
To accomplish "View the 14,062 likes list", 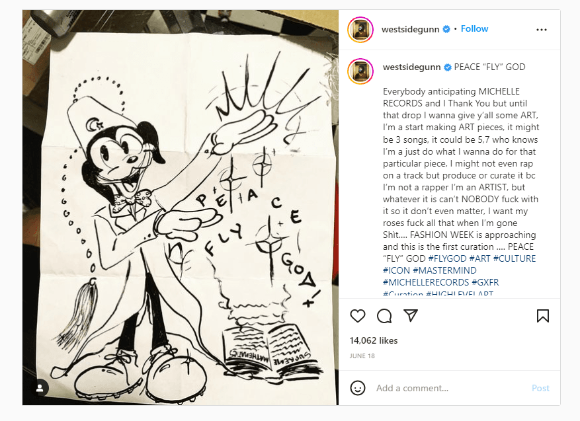I will [374, 340].
